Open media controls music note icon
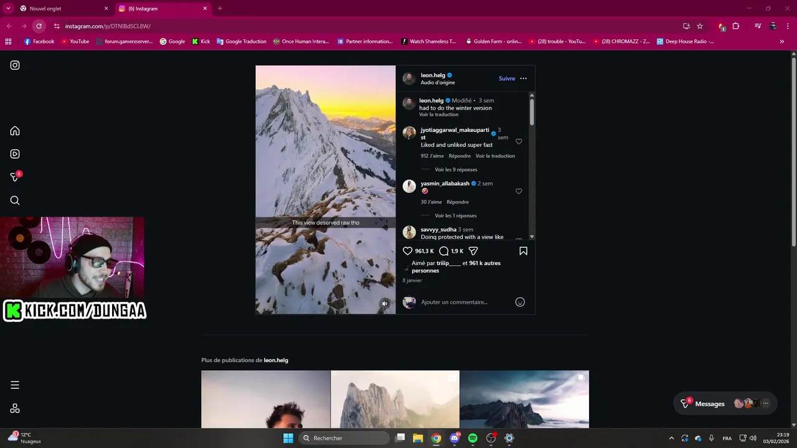The width and height of the screenshot is (797, 448). 758,26
